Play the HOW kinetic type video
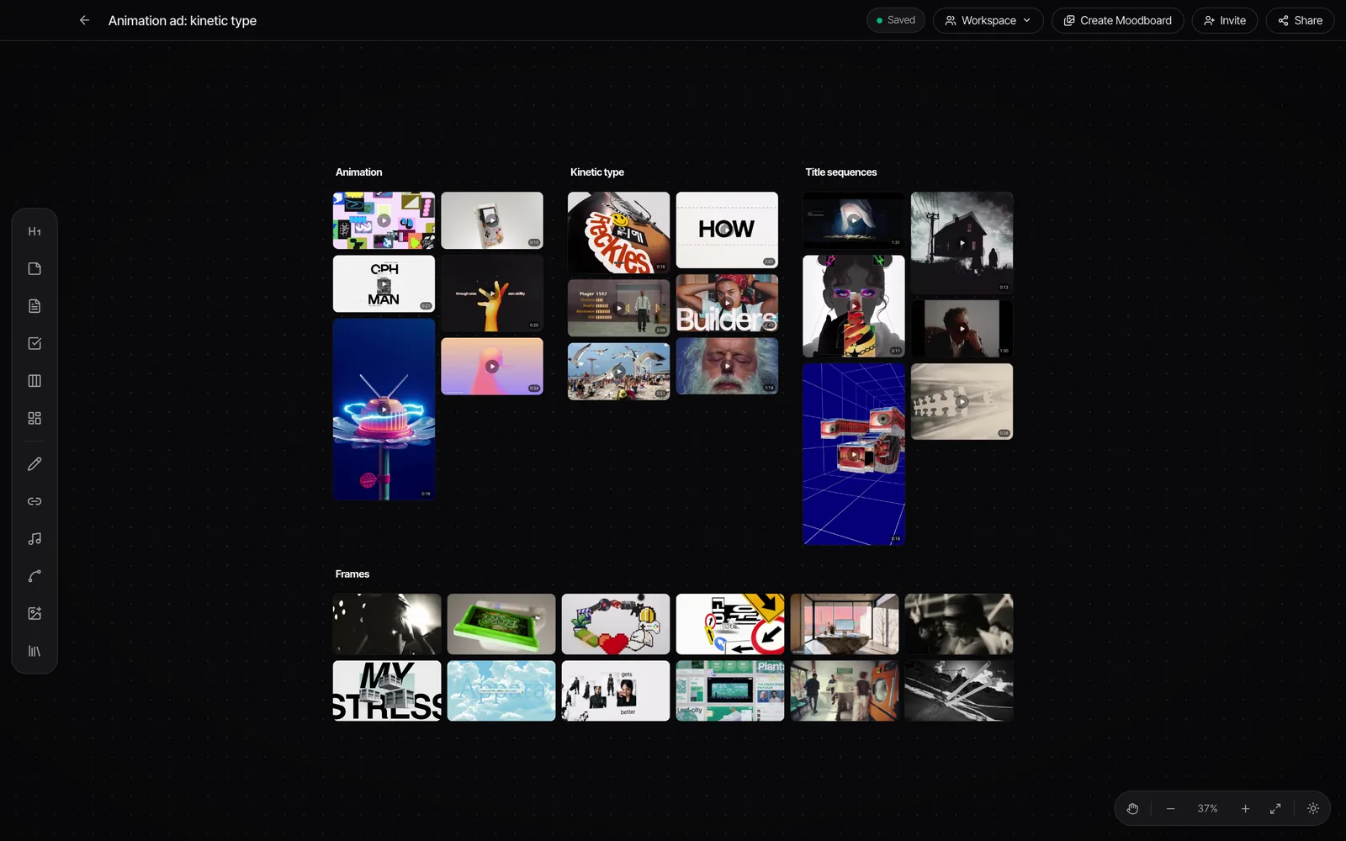This screenshot has width=1346, height=841. coord(727,230)
